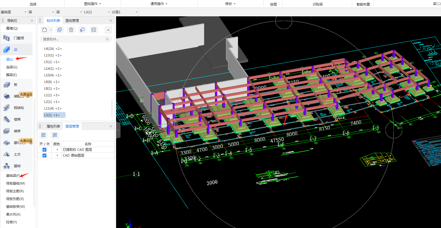Toggle the CAD 原始图层 checkbox

(44, 156)
